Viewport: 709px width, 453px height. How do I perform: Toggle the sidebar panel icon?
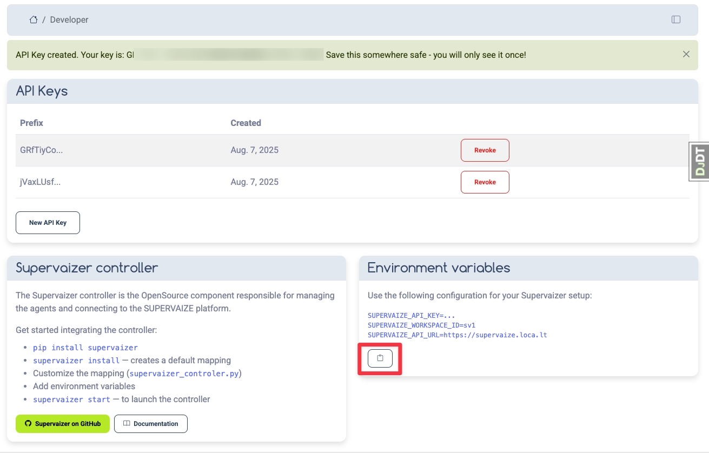676,19
